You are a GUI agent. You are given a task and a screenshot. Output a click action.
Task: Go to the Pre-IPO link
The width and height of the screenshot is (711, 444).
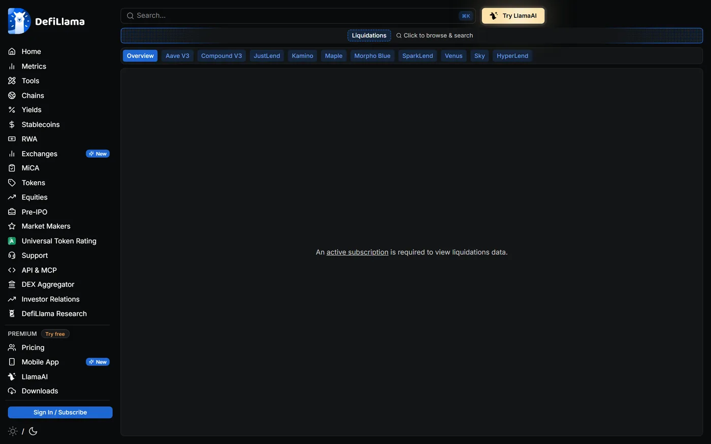[35, 212]
